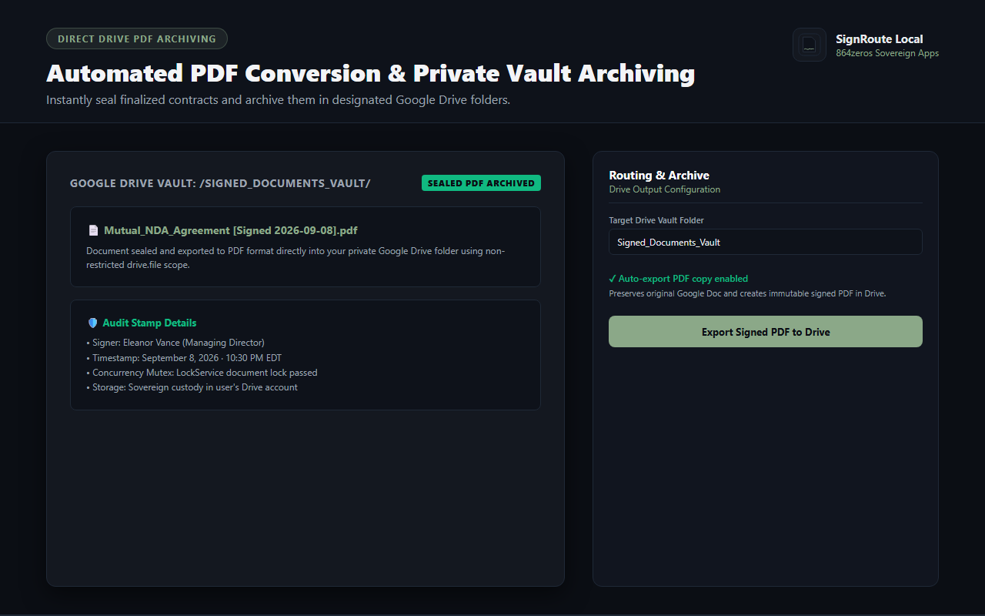Viewport: 985px width, 616px height.
Task: Export Signed PDF to Drive
Action: [x=766, y=332]
